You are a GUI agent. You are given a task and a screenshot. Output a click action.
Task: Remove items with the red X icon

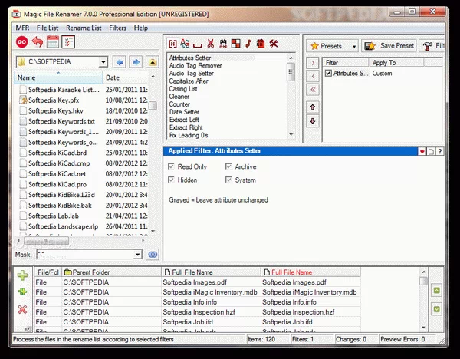tap(22, 309)
